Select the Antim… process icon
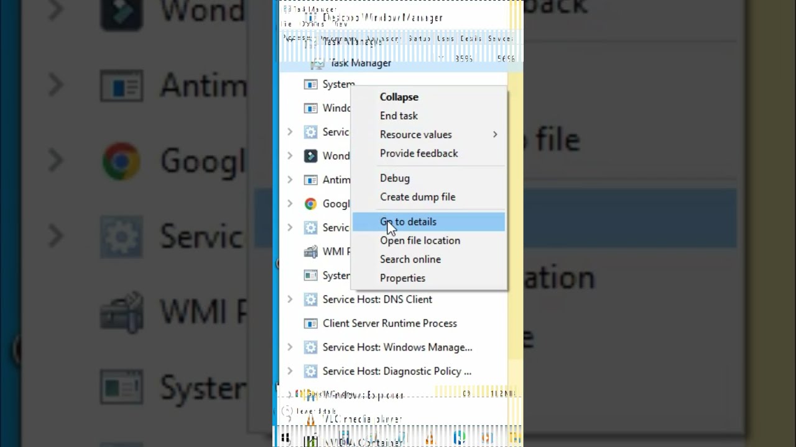This screenshot has height=447, width=796. tap(310, 180)
